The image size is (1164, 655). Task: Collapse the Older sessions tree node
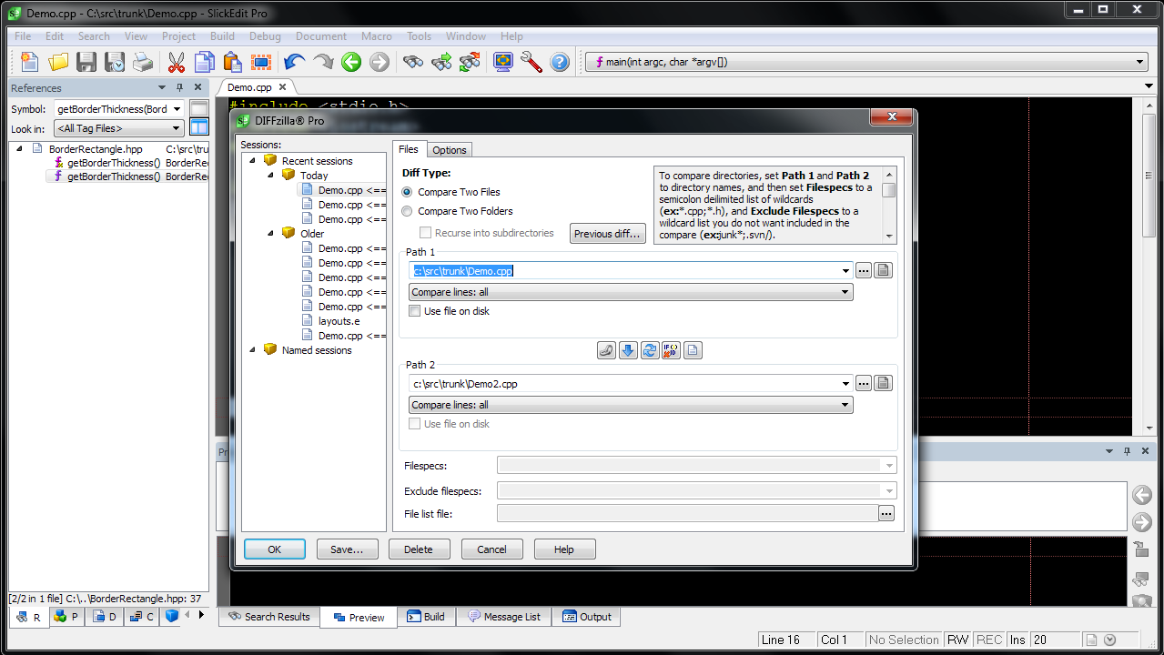[269, 234]
